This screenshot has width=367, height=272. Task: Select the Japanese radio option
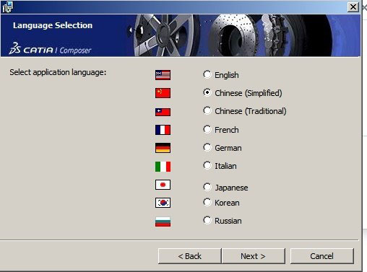(x=207, y=187)
